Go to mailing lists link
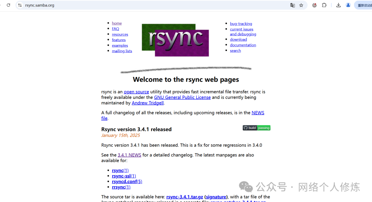 click(x=122, y=51)
